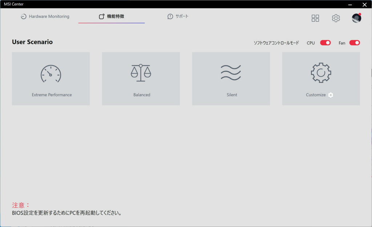Minimize the MSI Center window
This screenshot has height=227, width=372.
350,4
